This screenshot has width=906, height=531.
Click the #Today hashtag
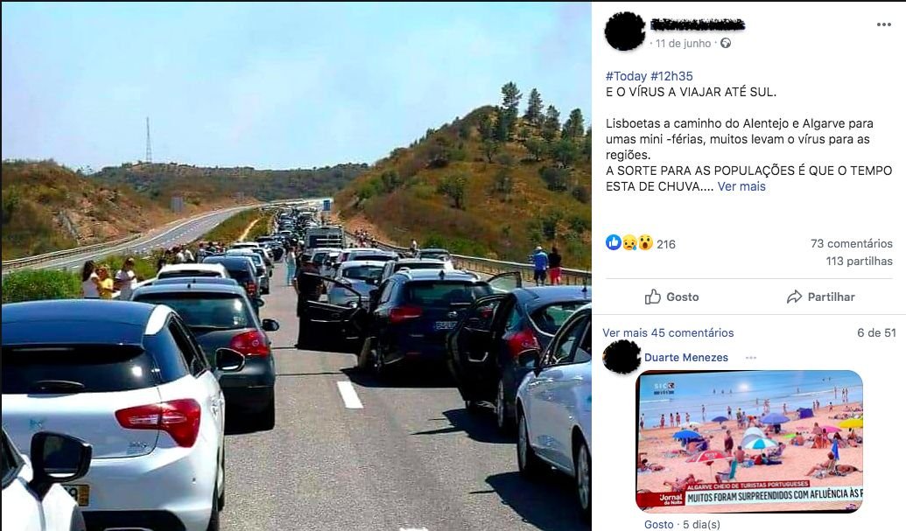pos(626,76)
